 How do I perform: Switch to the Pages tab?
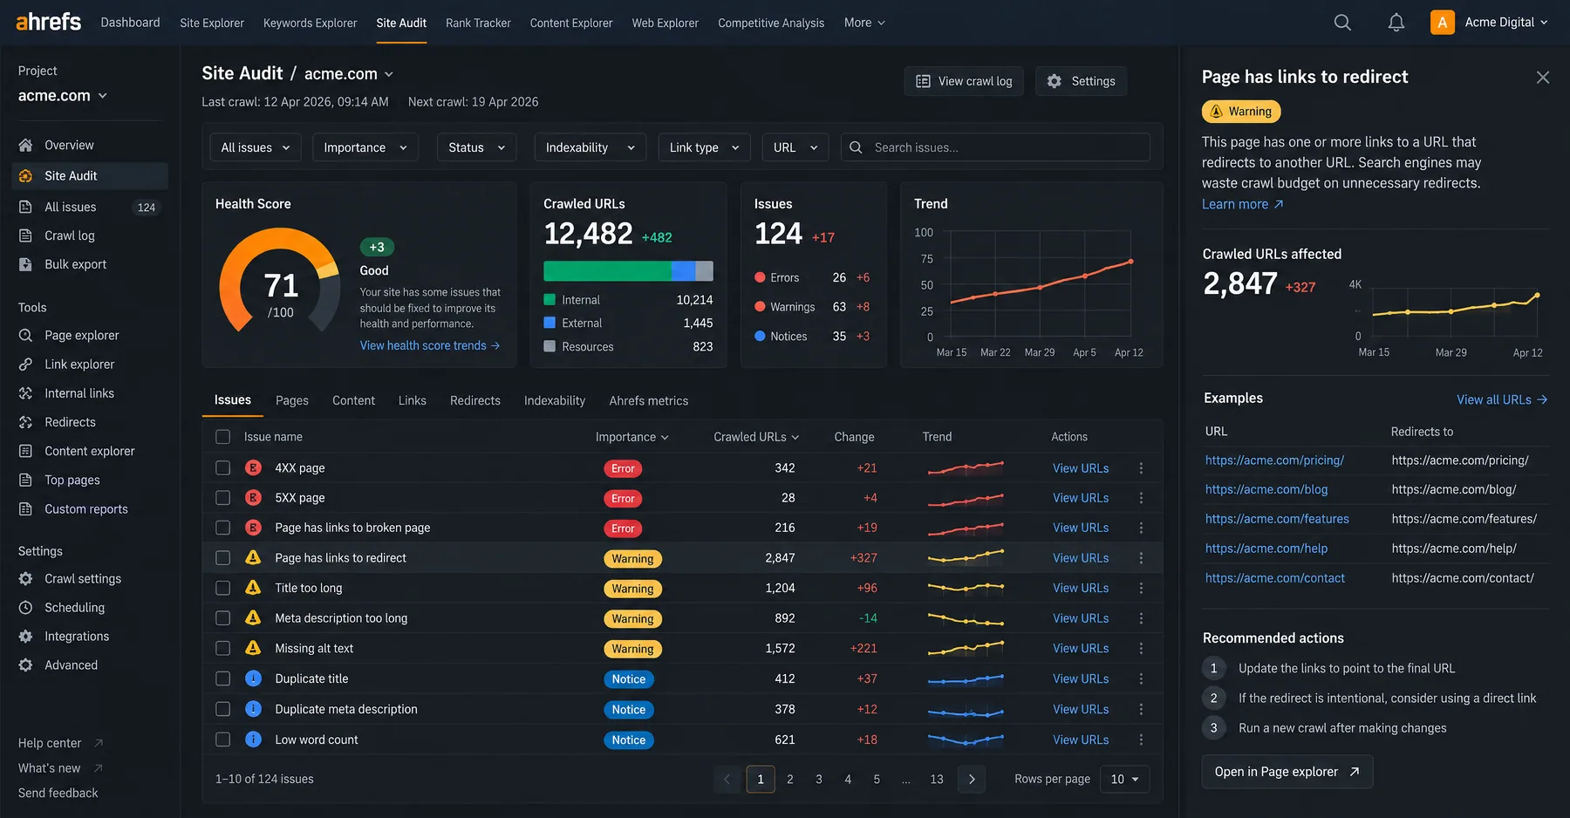pyautogui.click(x=292, y=400)
